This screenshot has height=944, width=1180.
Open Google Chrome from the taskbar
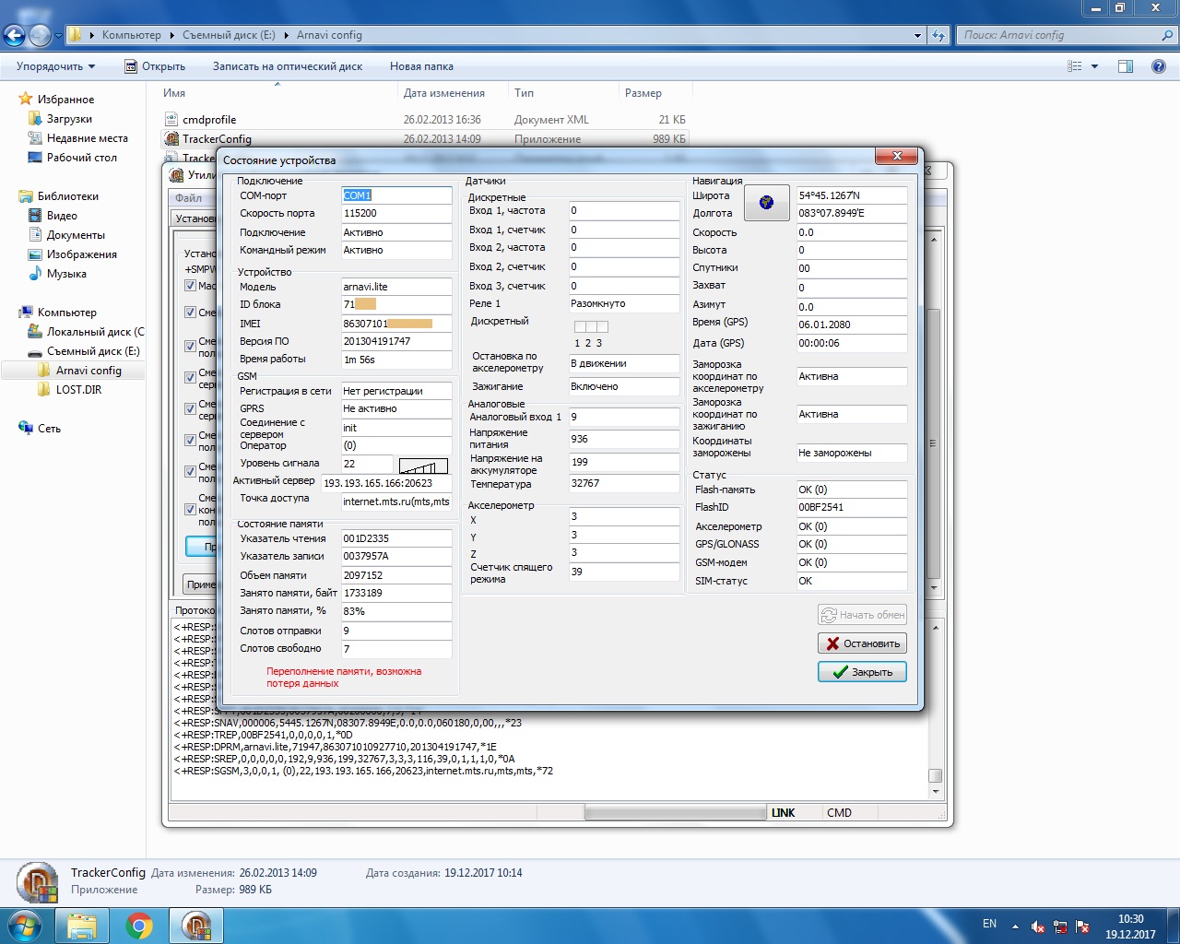pos(139,926)
